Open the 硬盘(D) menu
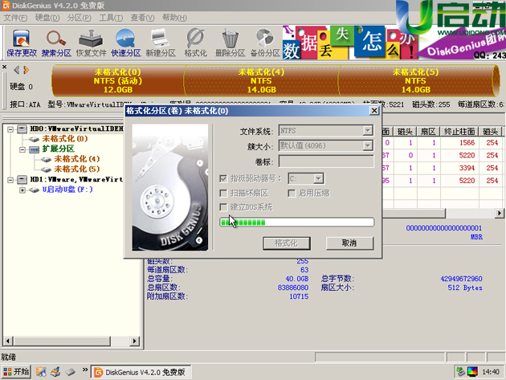Image resolution: width=506 pixels, height=380 pixels. pyautogui.click(x=47, y=18)
